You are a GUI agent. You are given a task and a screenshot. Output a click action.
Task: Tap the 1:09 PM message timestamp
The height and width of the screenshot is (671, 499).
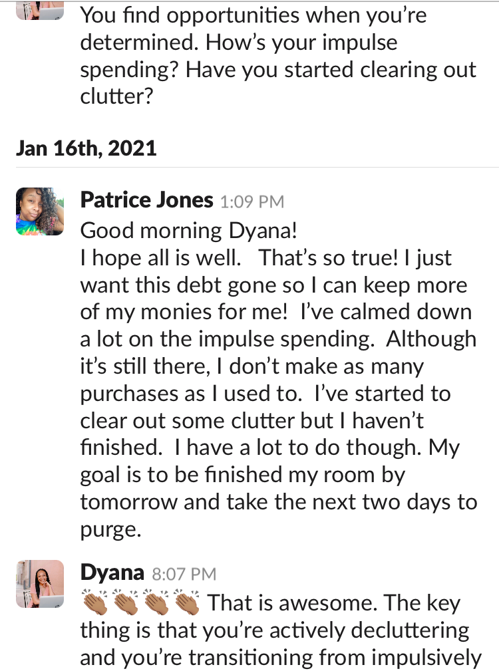(251, 201)
